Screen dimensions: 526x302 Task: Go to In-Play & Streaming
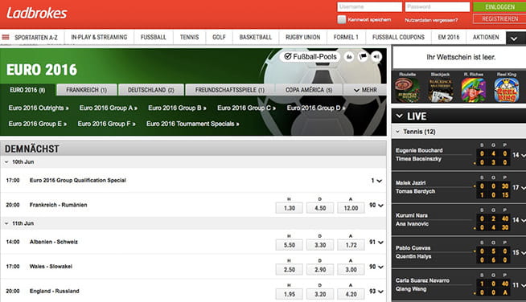point(99,37)
